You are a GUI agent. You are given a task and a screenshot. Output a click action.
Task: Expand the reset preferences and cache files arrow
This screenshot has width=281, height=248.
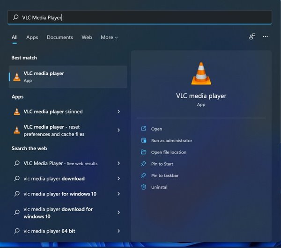118,130
